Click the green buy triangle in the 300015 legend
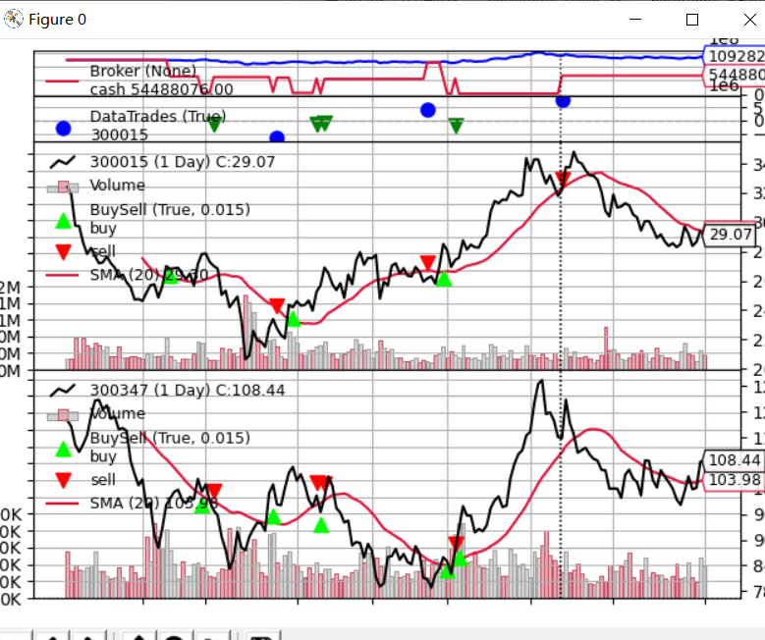765x640 pixels. 64,220
